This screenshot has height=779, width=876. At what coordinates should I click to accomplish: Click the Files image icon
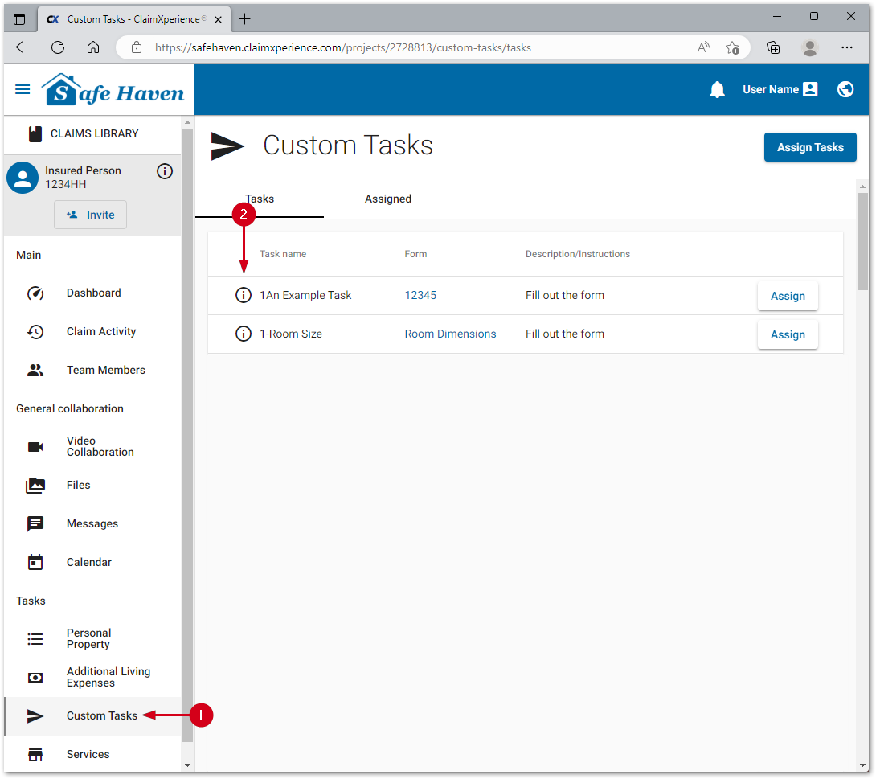(35, 485)
